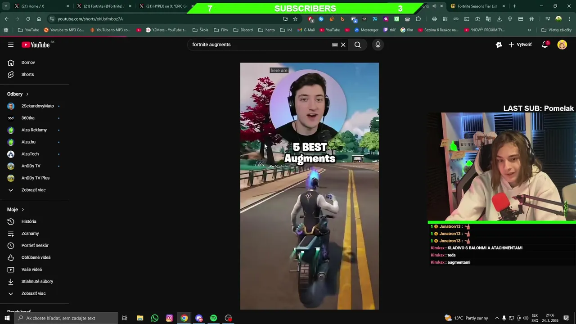The width and height of the screenshot is (576, 324).
Task: Open the Škola bookmarks folder
Action: click(200, 30)
